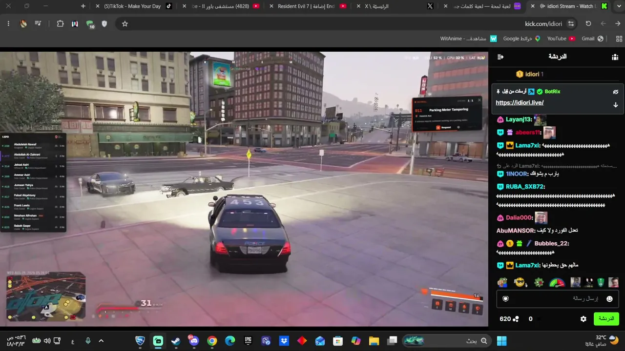The image size is (625, 351).
Task: Expand the pinned message with down arrow
Action: [616, 105]
